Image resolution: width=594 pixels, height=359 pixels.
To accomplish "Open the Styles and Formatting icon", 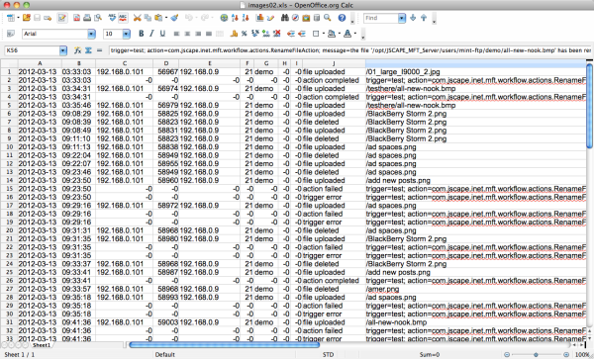I will (x=11, y=34).
